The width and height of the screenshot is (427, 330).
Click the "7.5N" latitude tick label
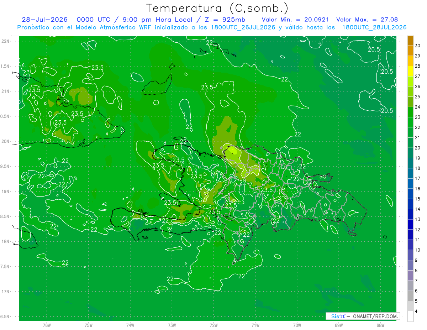(5, 267)
